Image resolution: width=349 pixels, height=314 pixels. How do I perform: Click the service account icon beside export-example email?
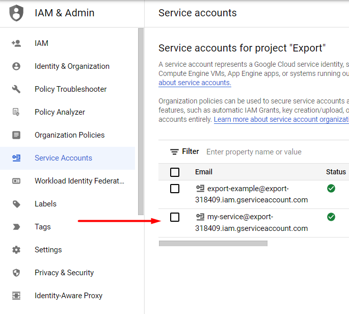pyautogui.click(x=200, y=189)
